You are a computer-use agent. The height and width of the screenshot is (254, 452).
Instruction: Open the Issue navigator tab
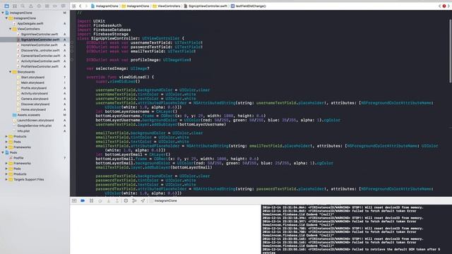[31, 6]
